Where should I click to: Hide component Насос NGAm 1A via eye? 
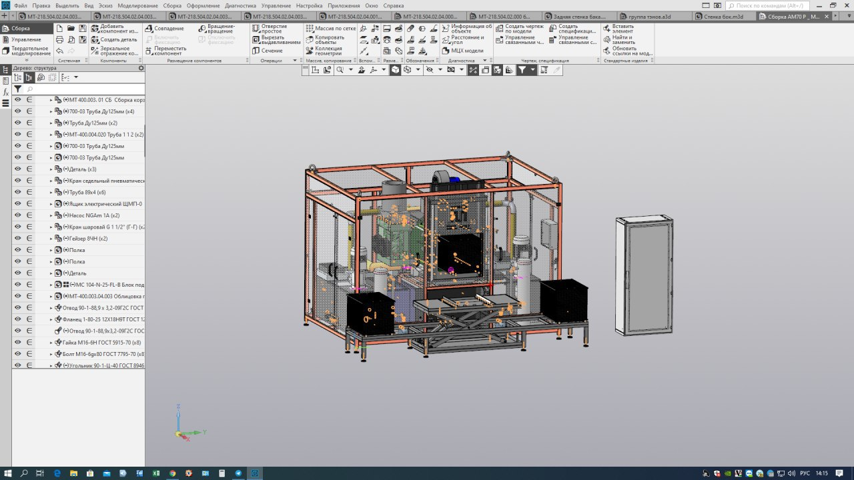[18, 215]
